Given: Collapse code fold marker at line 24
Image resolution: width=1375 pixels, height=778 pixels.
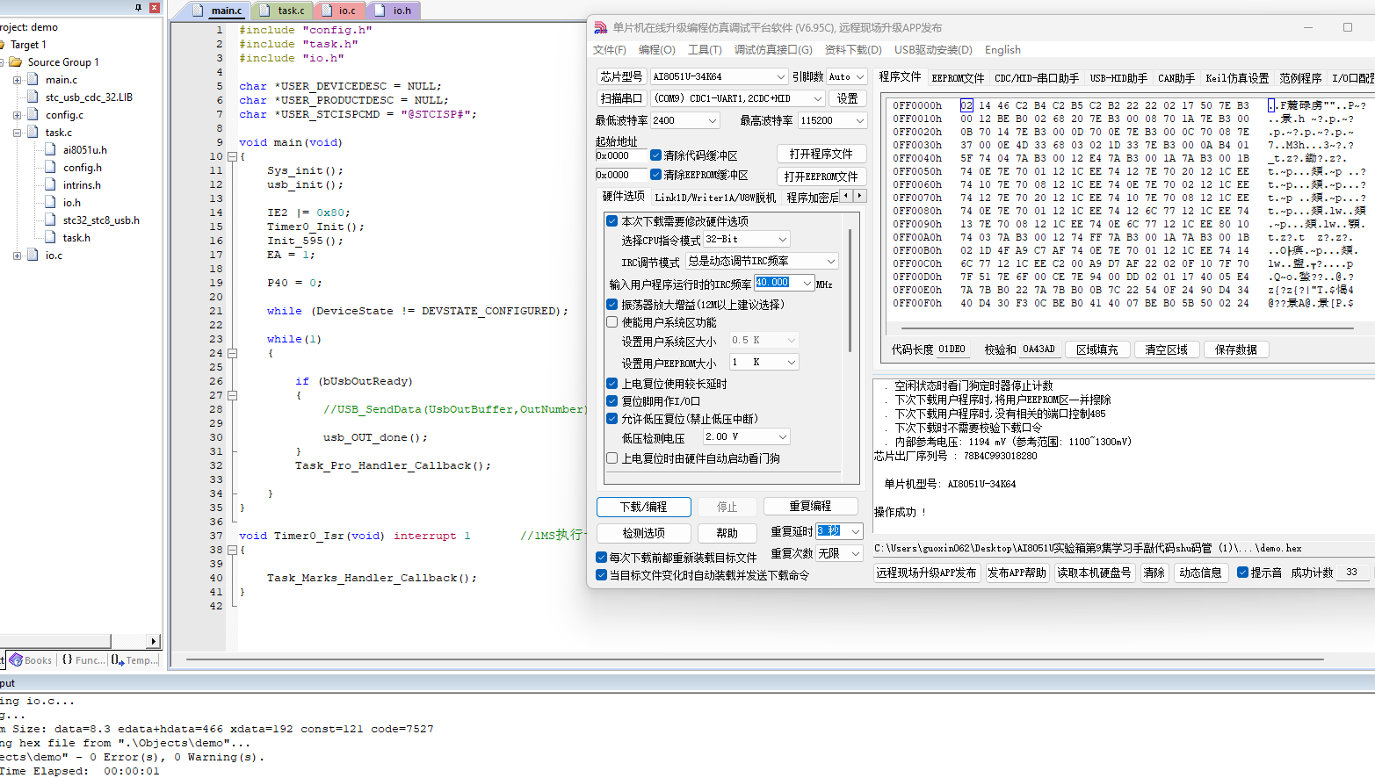Looking at the screenshot, I should pos(232,353).
